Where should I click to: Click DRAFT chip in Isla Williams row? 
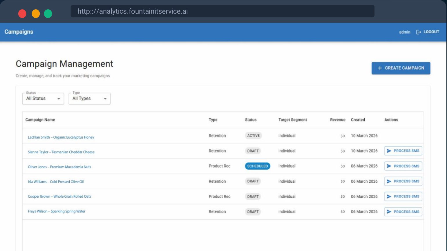click(253, 181)
